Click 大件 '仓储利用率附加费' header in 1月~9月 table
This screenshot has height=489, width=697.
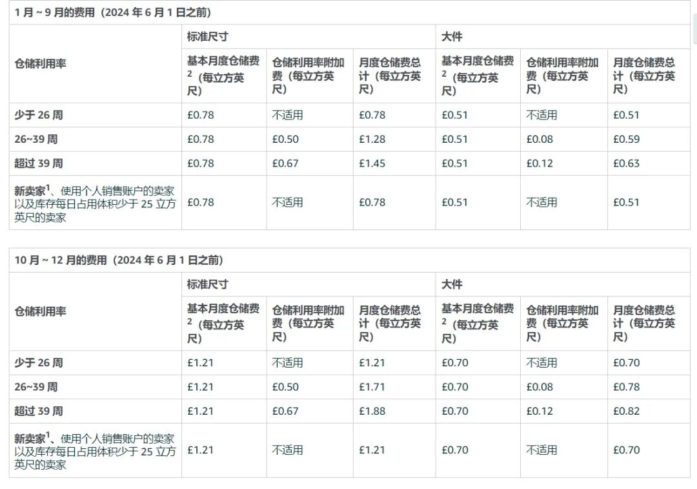point(562,76)
